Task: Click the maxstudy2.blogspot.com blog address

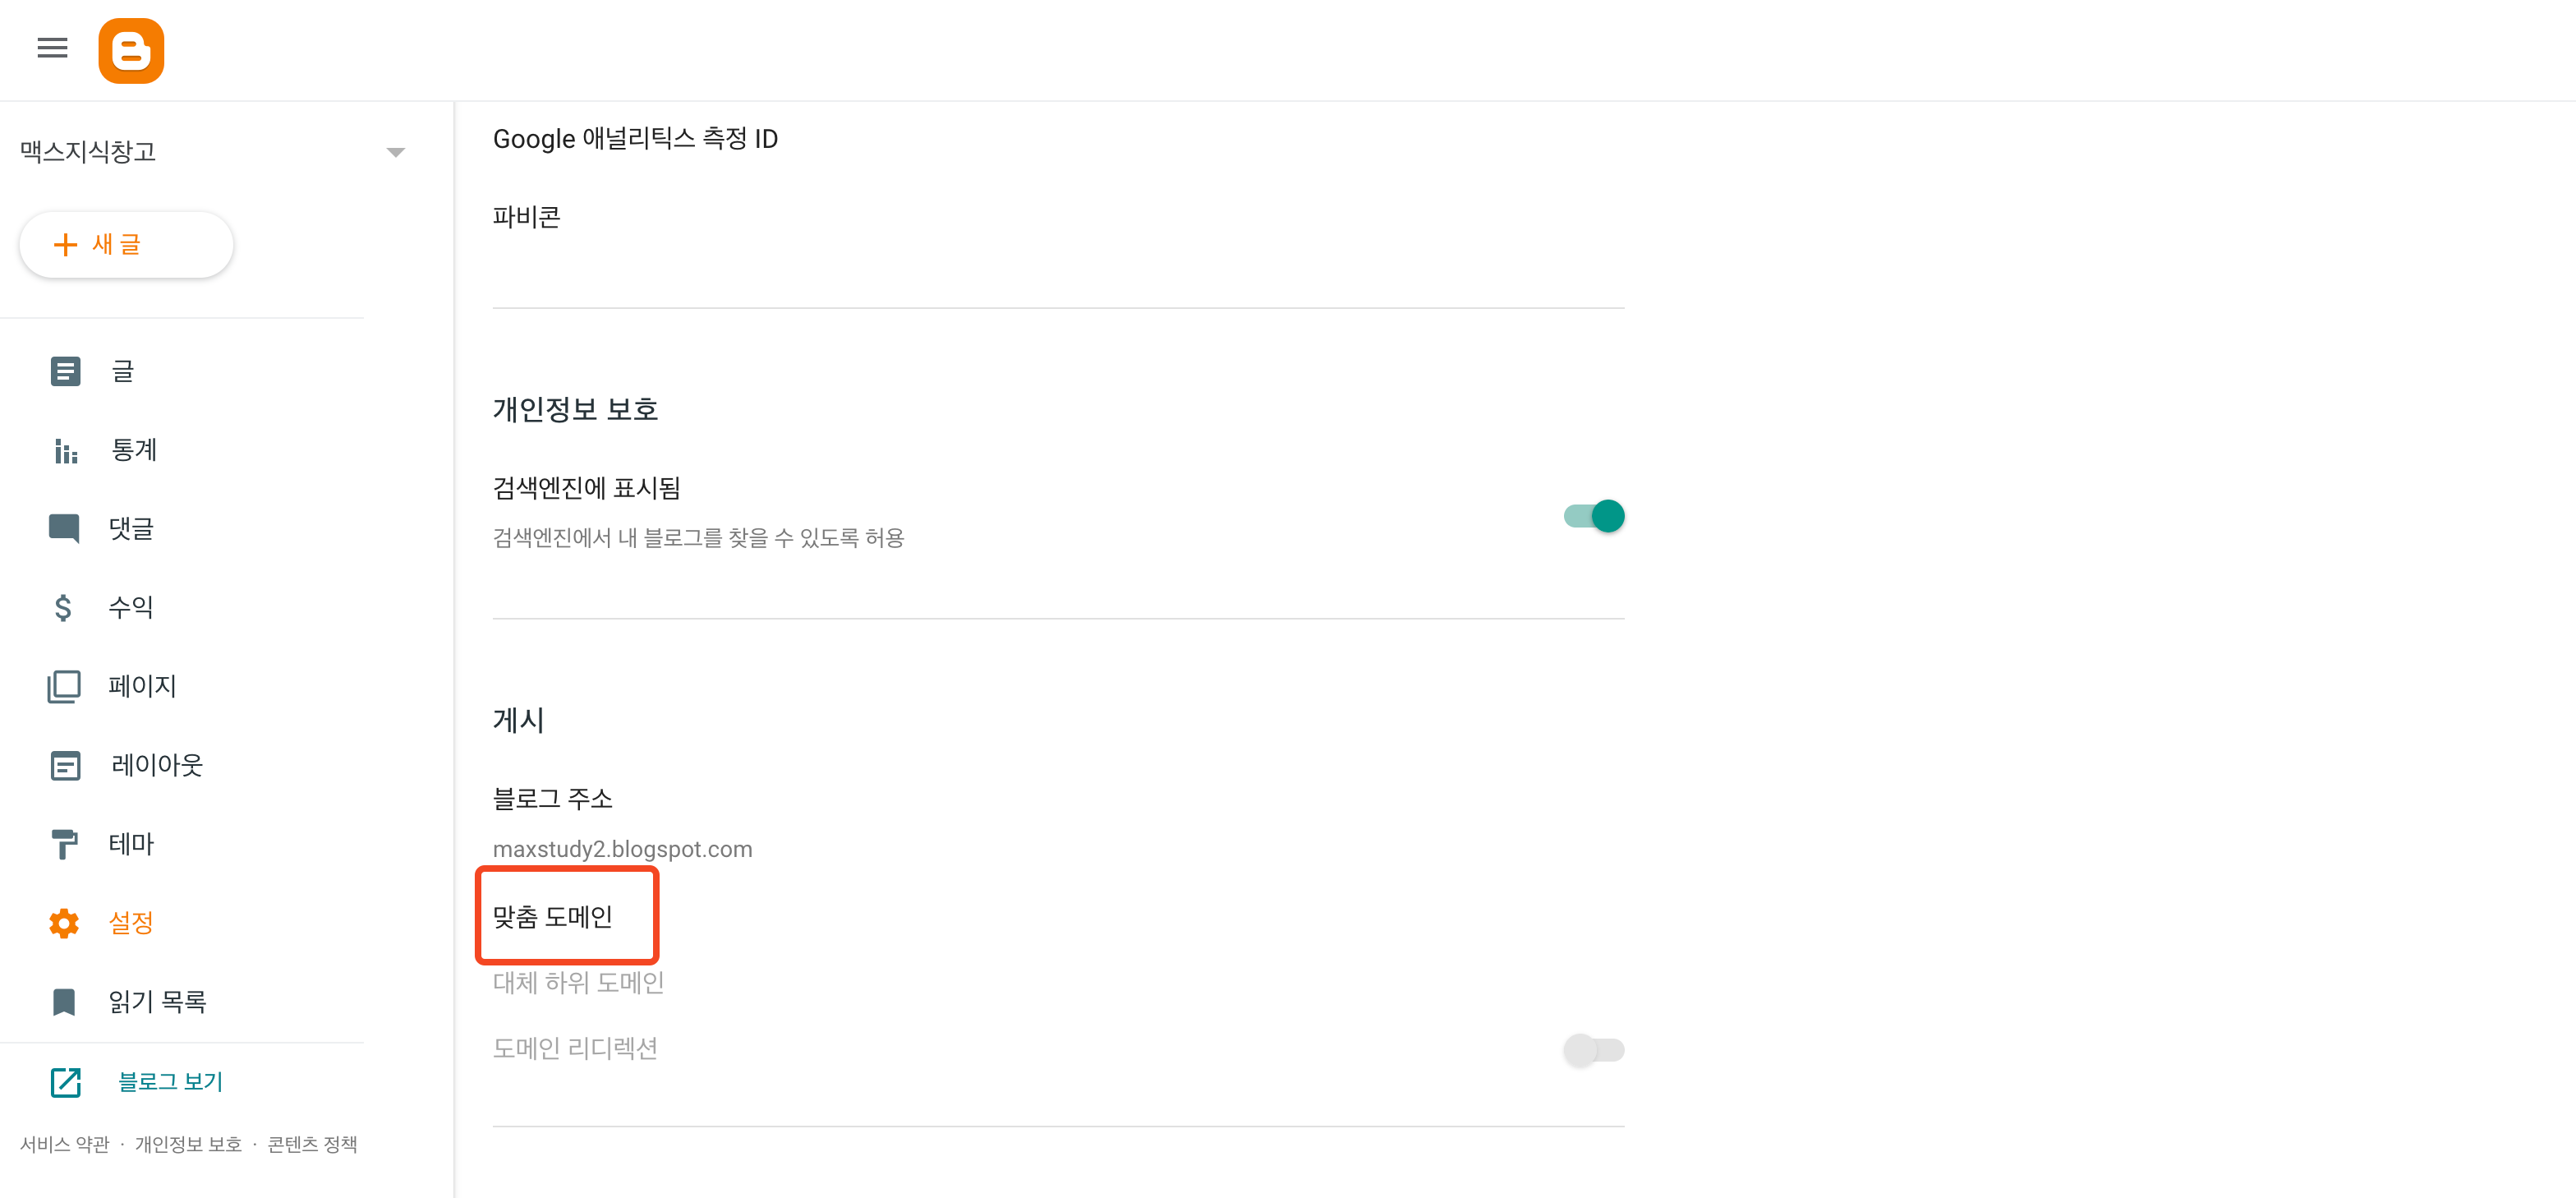Action: [x=622, y=849]
